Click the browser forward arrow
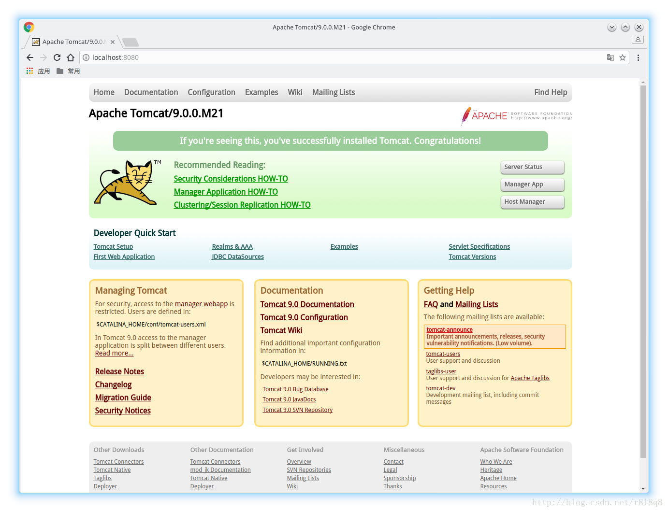 click(44, 57)
